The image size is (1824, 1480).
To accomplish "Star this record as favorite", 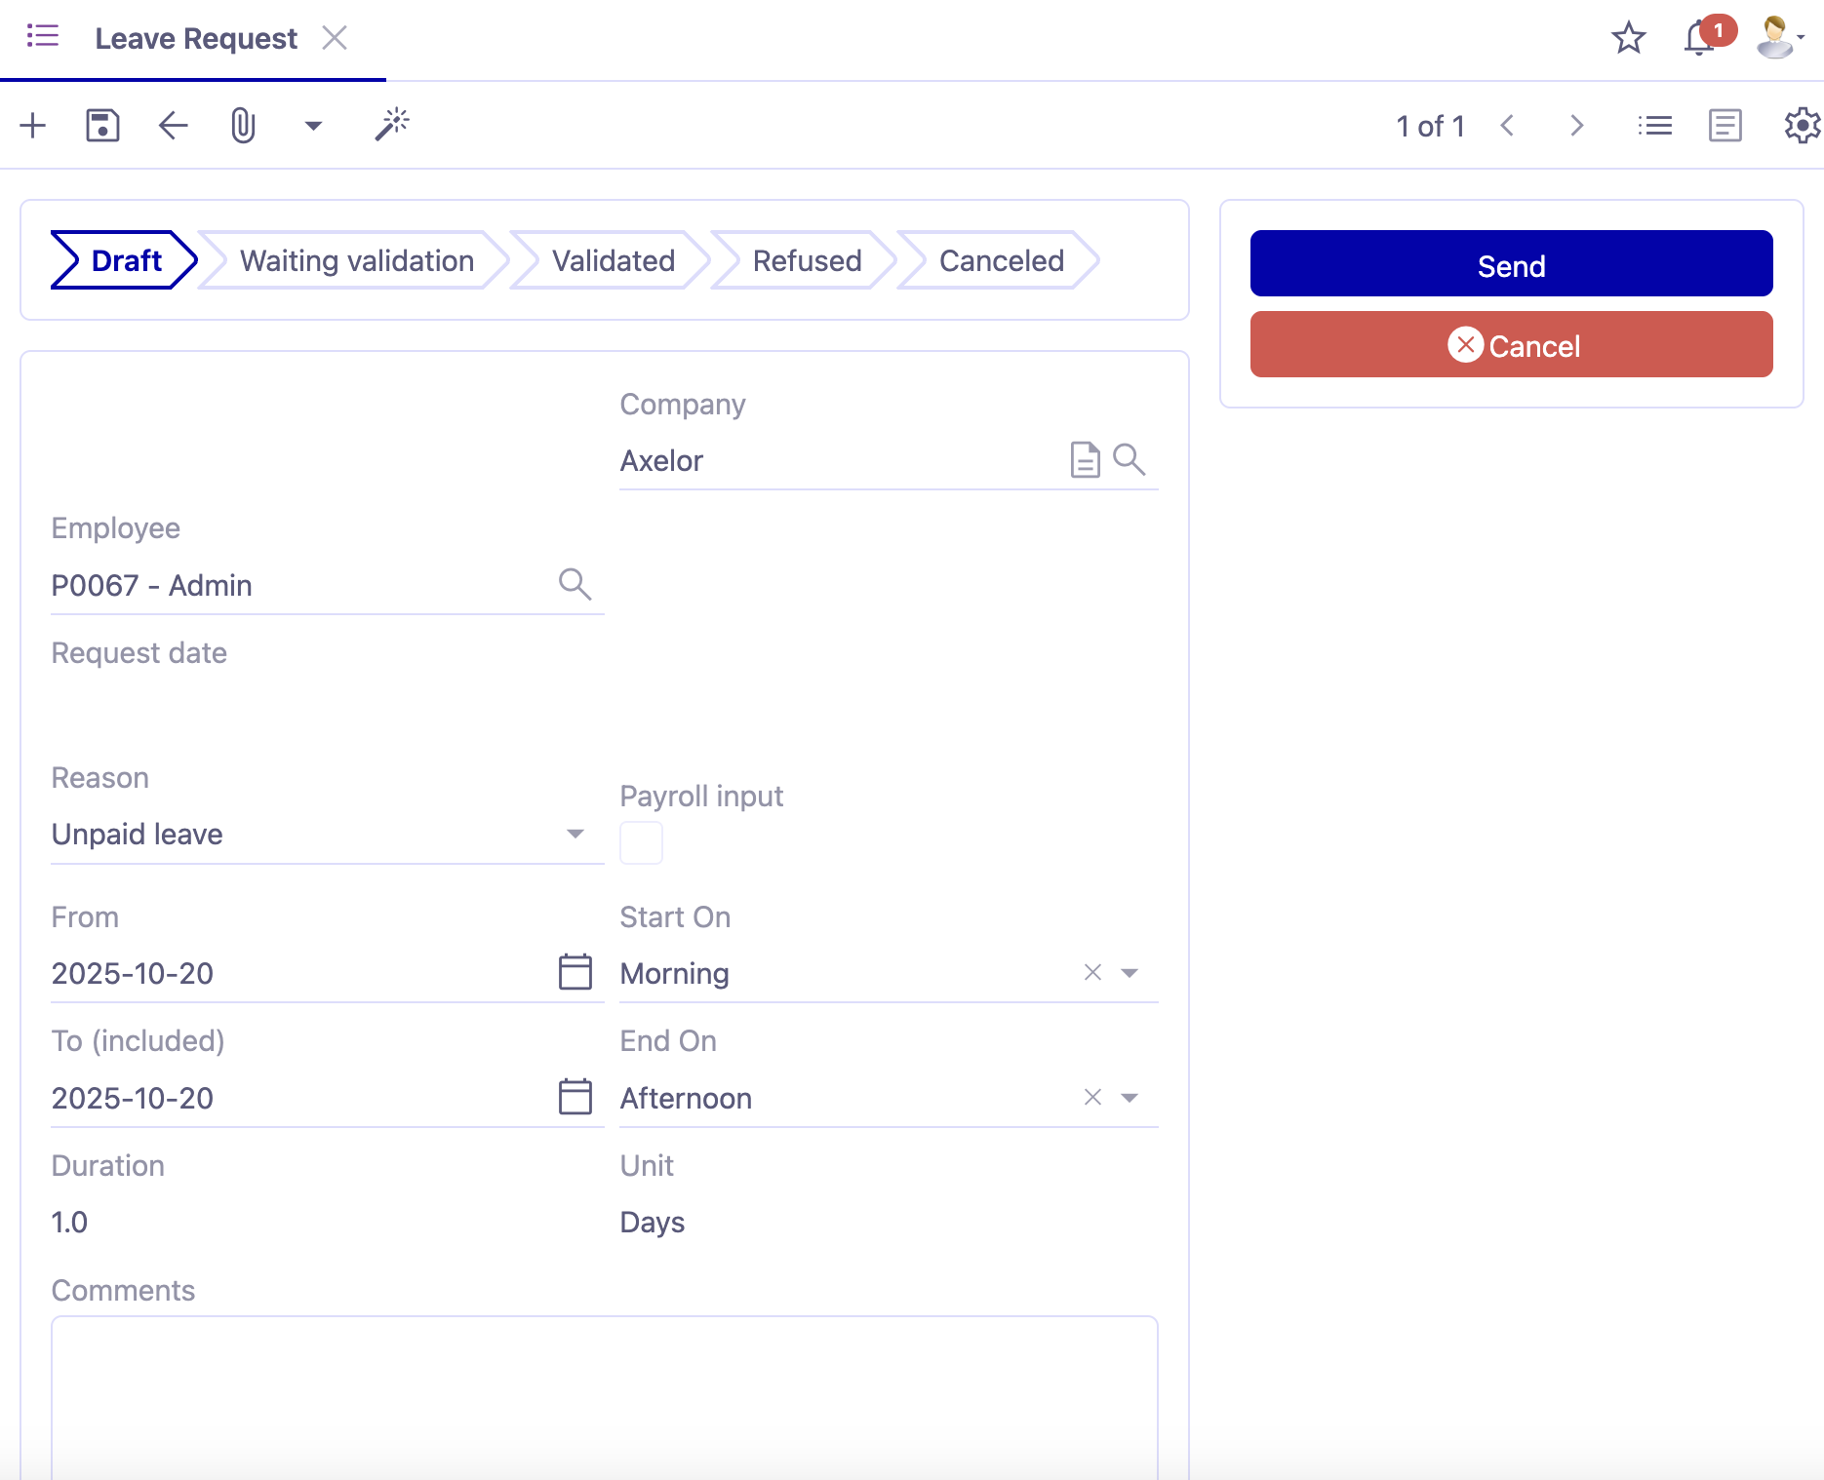I will point(1627,39).
